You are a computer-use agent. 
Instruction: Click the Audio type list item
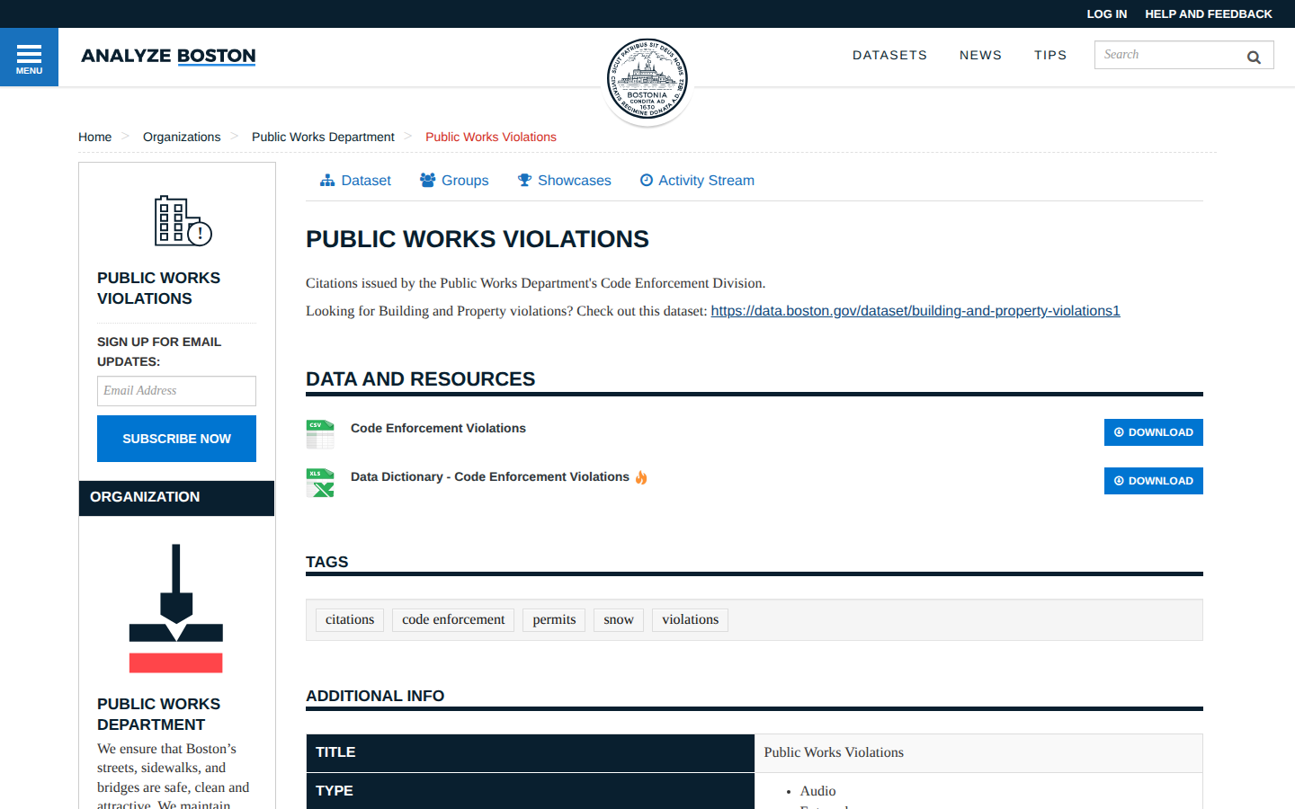tap(818, 791)
